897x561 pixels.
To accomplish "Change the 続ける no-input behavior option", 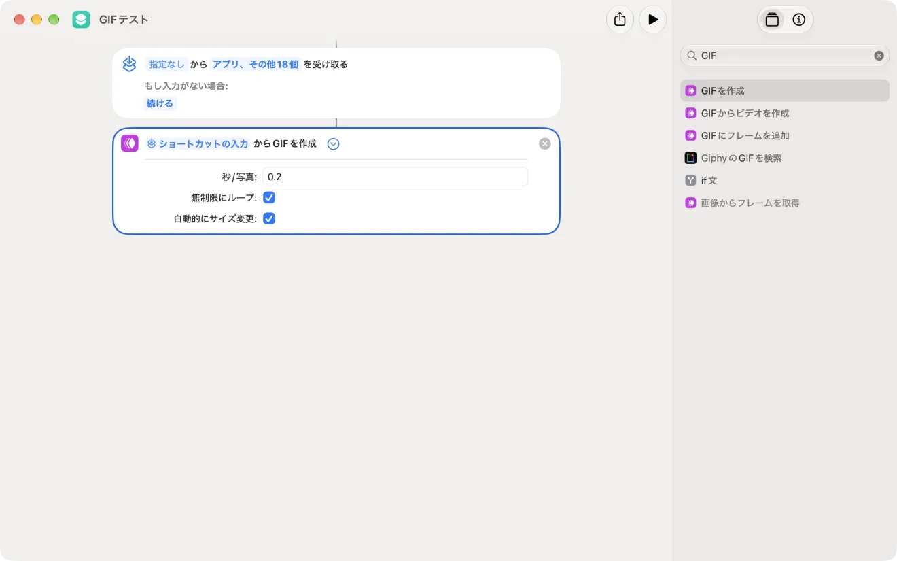I will pos(160,103).
